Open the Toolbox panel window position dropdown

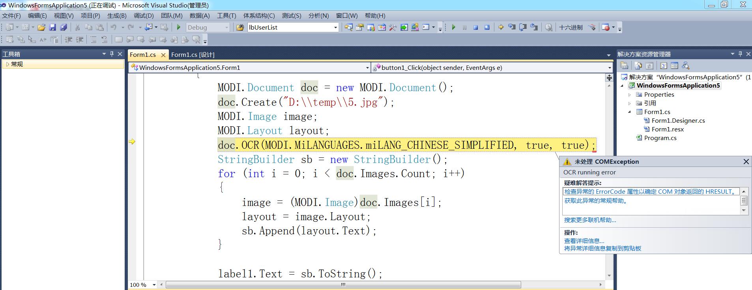[104, 54]
